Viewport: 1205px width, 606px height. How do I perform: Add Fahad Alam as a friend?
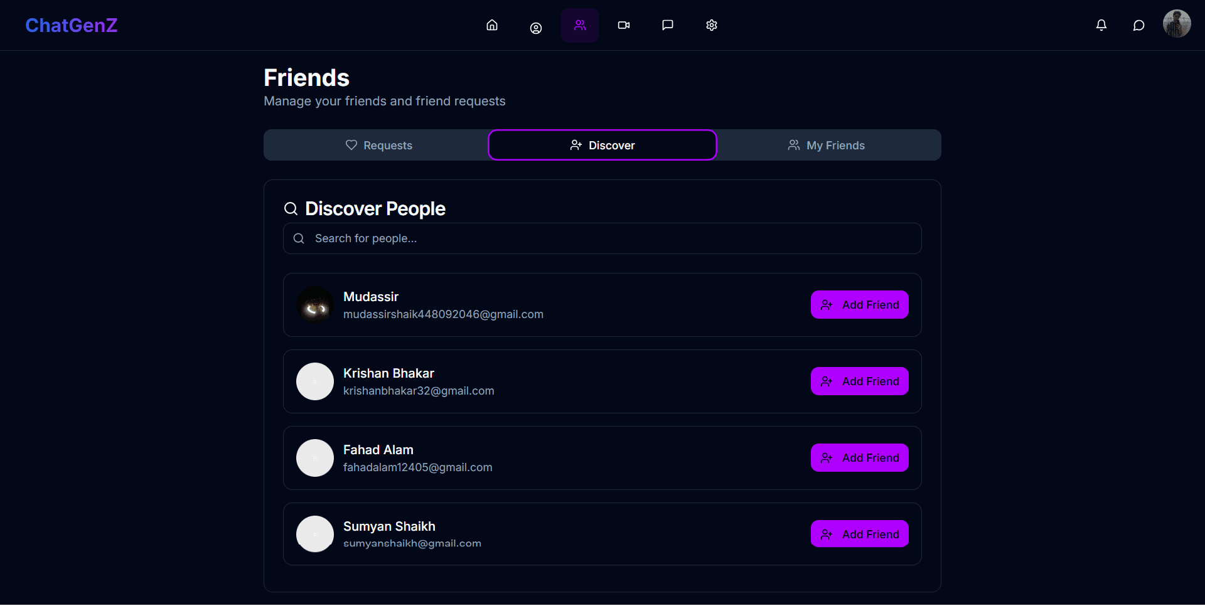click(860, 458)
